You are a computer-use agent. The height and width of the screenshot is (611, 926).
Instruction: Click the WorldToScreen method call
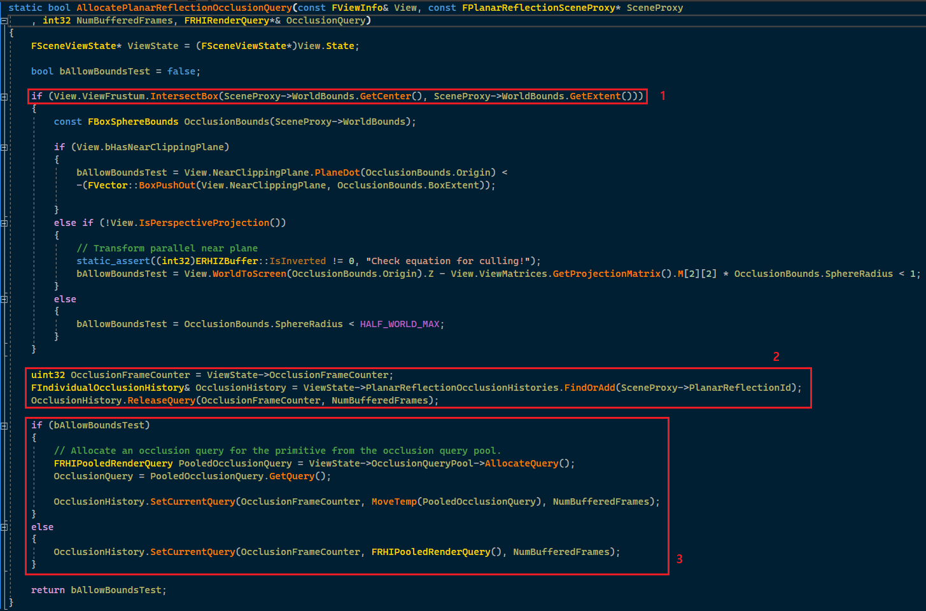click(249, 274)
